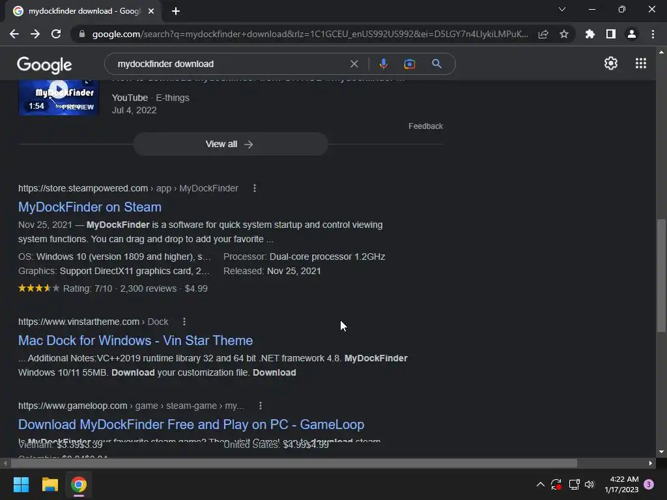Click the scroll up arrow
Screen dimensions: 667x500
661,52
